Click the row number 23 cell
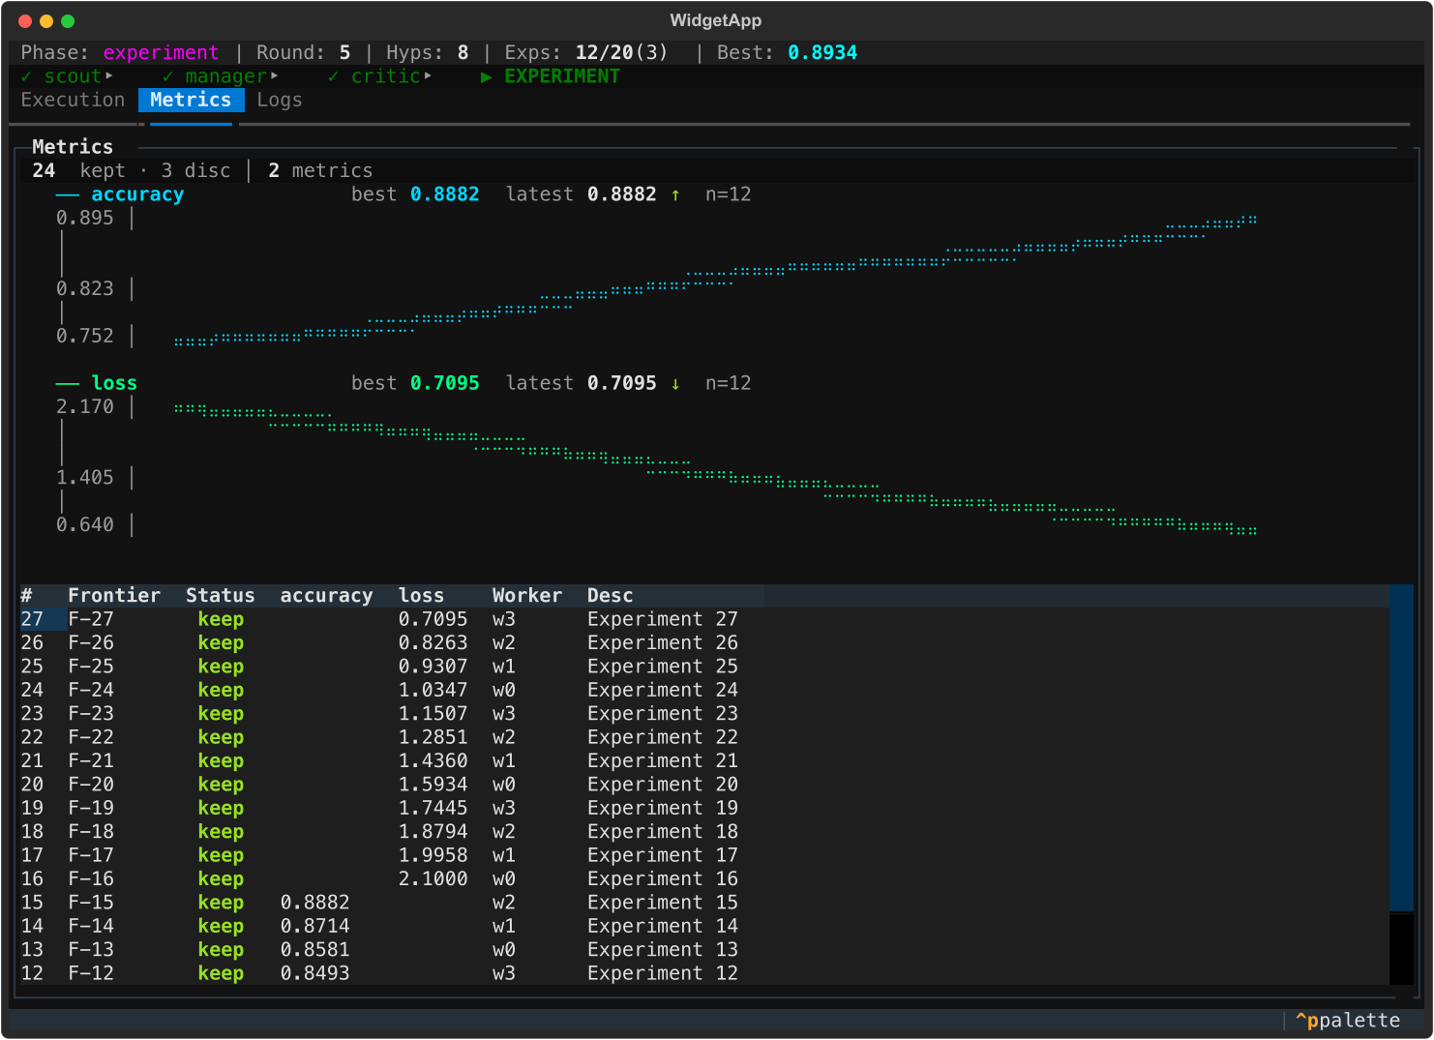The height and width of the screenshot is (1040, 1434). [32, 714]
